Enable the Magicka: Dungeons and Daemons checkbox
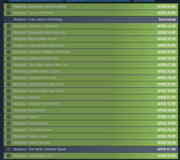 [9, 32]
